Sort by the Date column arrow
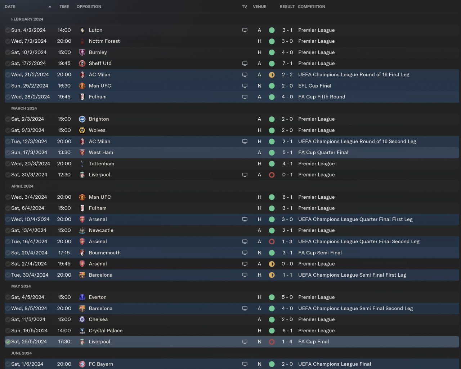This screenshot has height=369, width=461. point(50,7)
